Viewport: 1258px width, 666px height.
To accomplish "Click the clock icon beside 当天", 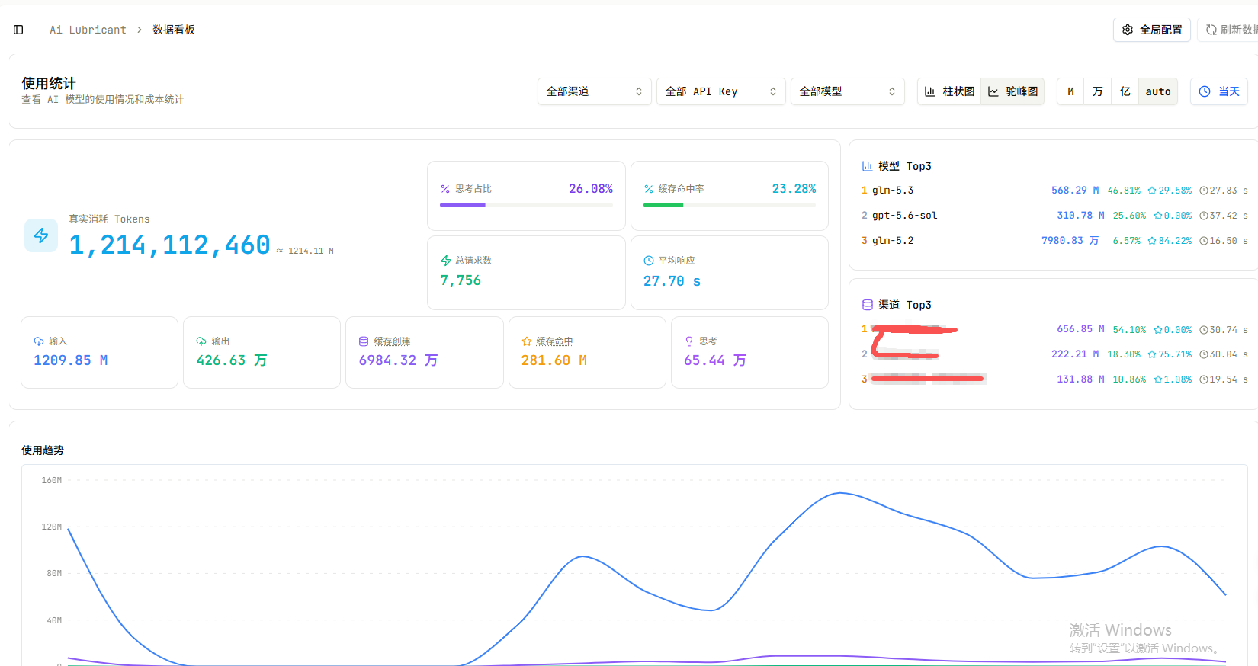I will tap(1205, 91).
